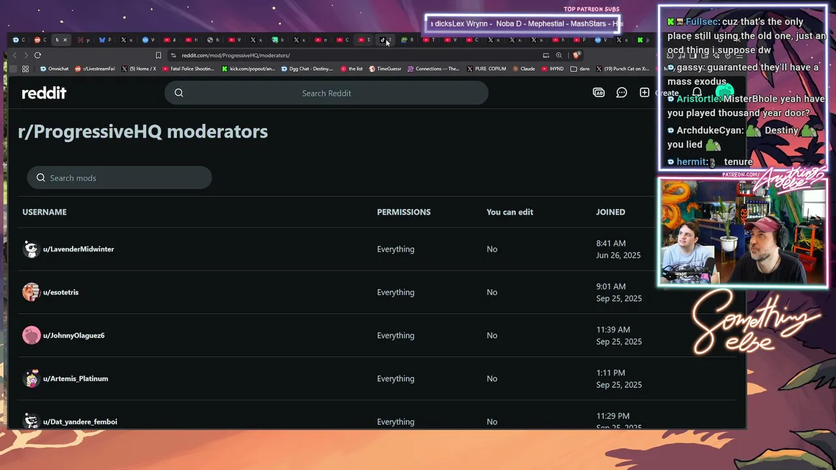Click the 'You can edit' column header
The height and width of the screenshot is (470, 836).
click(x=510, y=211)
